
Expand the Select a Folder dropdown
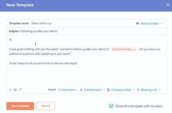pyautogui.click(x=150, y=23)
